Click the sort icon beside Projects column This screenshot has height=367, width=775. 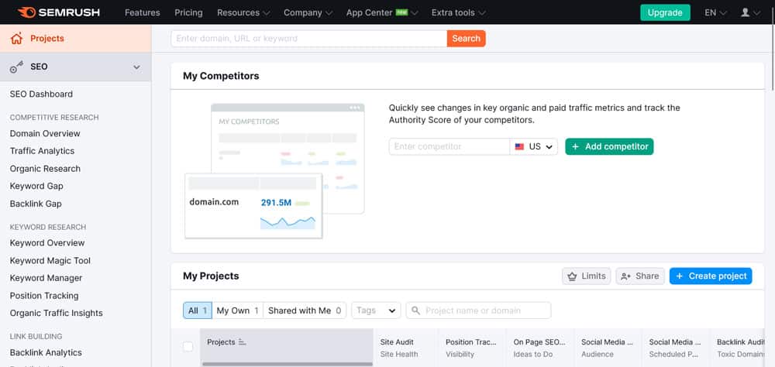243,341
